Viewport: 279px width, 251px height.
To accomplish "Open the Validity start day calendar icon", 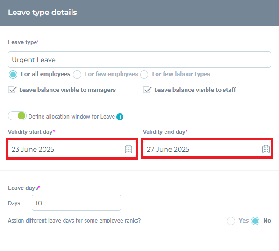I will click(x=129, y=149).
